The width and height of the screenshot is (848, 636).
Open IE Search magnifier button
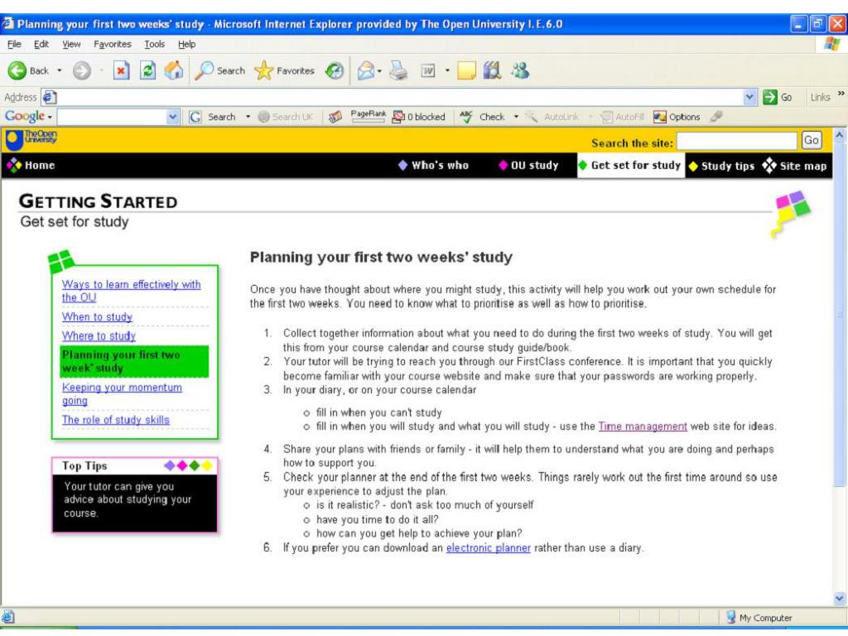(219, 70)
